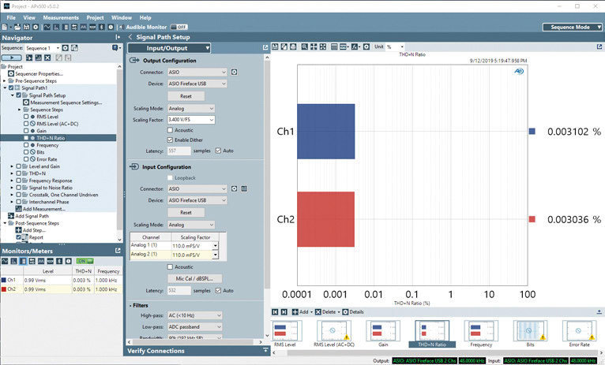Uncheck Enable Dither

(170, 140)
